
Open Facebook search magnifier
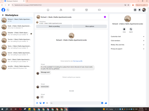tap(8, 10)
